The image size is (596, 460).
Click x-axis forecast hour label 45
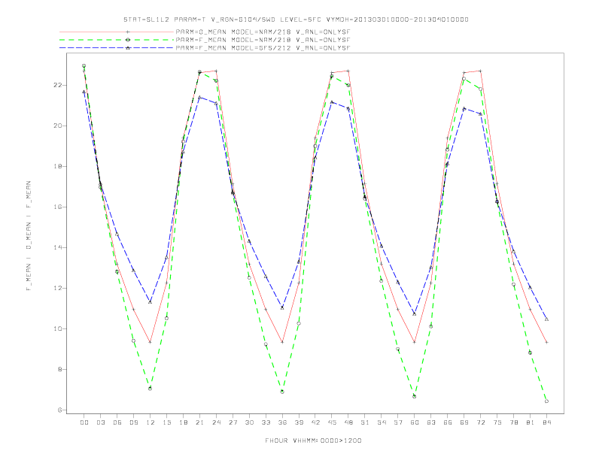point(332,422)
